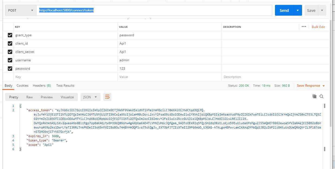This screenshot has height=169, width=335.
Task: Select the Pretty view mode
Action: [14, 97]
